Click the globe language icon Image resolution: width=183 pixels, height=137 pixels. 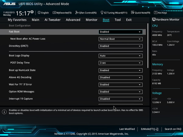(39, 12)
